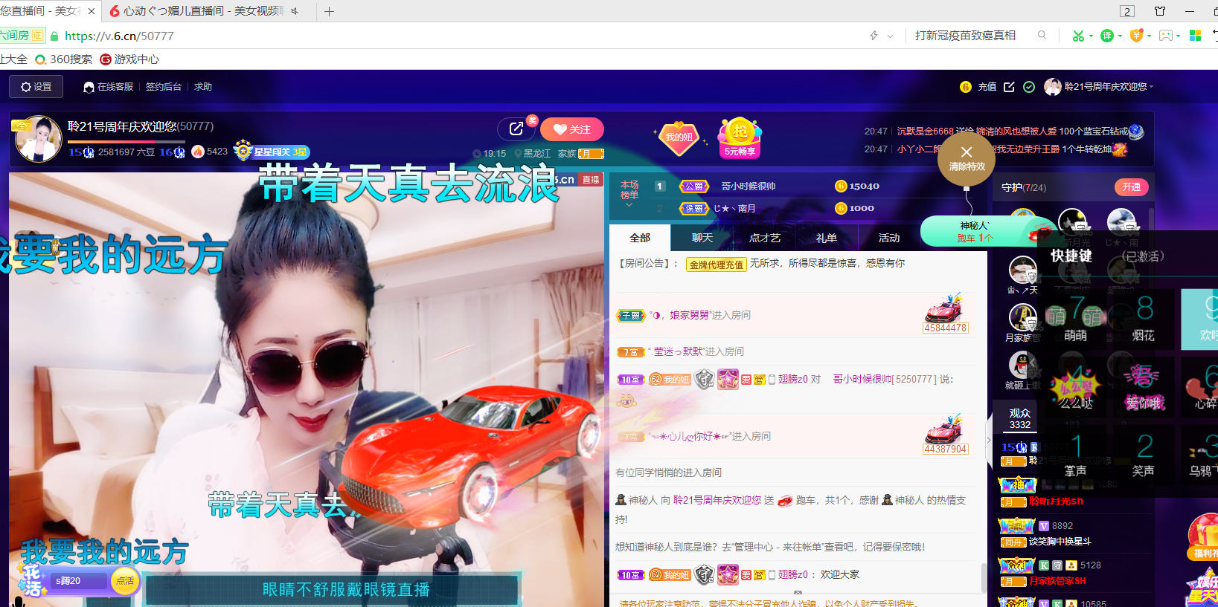Click the 金牌代理充值 badge
1218x607 pixels.
[x=717, y=264]
